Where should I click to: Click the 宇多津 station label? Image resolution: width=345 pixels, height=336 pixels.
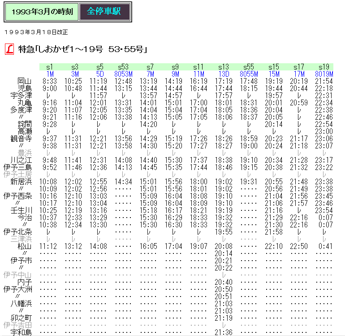pos(21,96)
